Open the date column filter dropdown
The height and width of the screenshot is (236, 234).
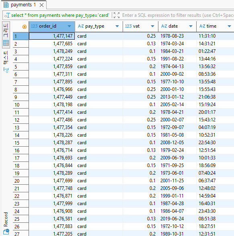click(191, 26)
